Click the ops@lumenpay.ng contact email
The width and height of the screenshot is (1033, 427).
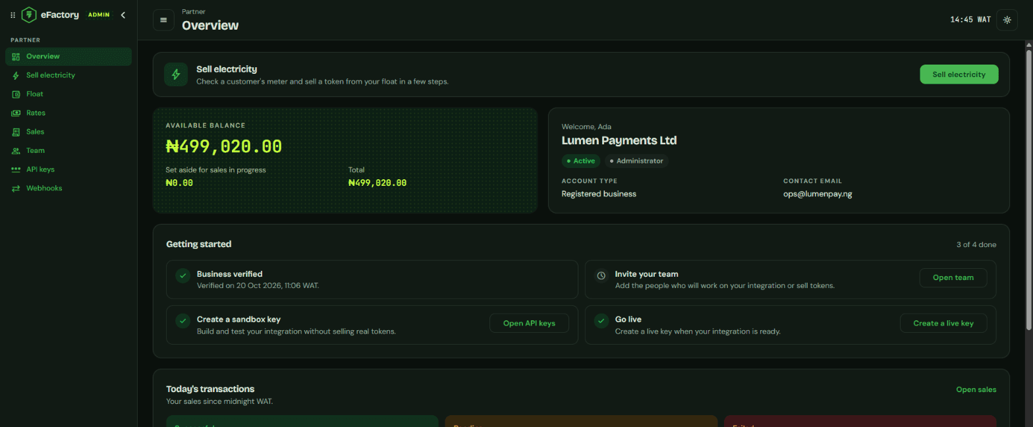click(x=818, y=194)
